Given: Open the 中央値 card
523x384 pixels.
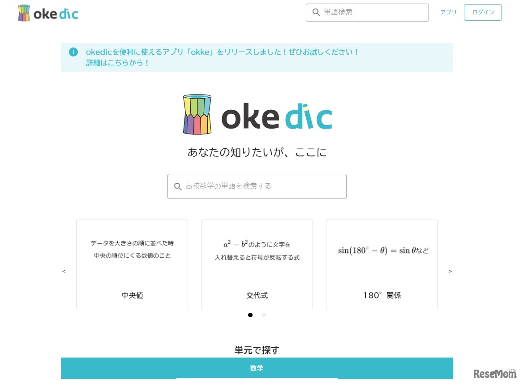Looking at the screenshot, I should 132,264.
